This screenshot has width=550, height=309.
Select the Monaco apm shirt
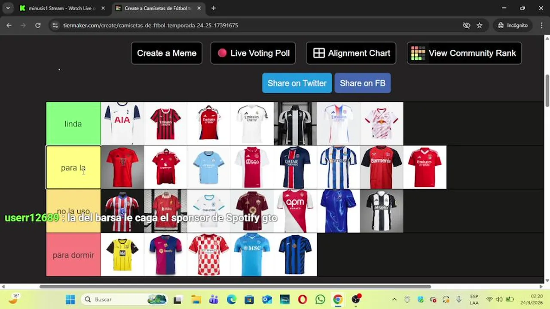(x=295, y=211)
